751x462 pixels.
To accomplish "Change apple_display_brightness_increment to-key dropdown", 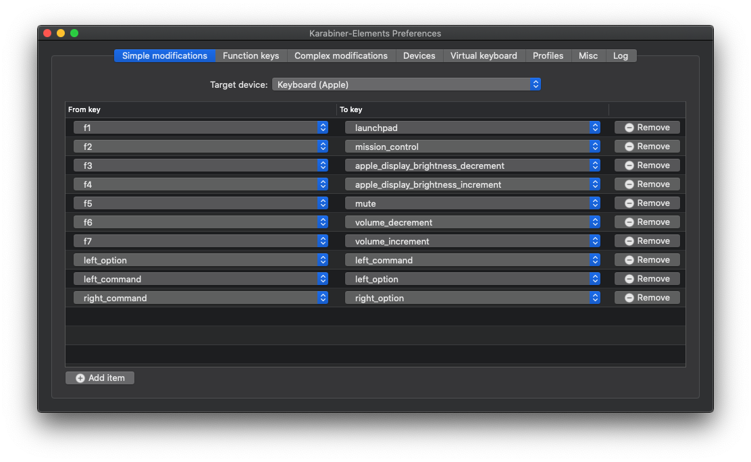I will pos(473,184).
